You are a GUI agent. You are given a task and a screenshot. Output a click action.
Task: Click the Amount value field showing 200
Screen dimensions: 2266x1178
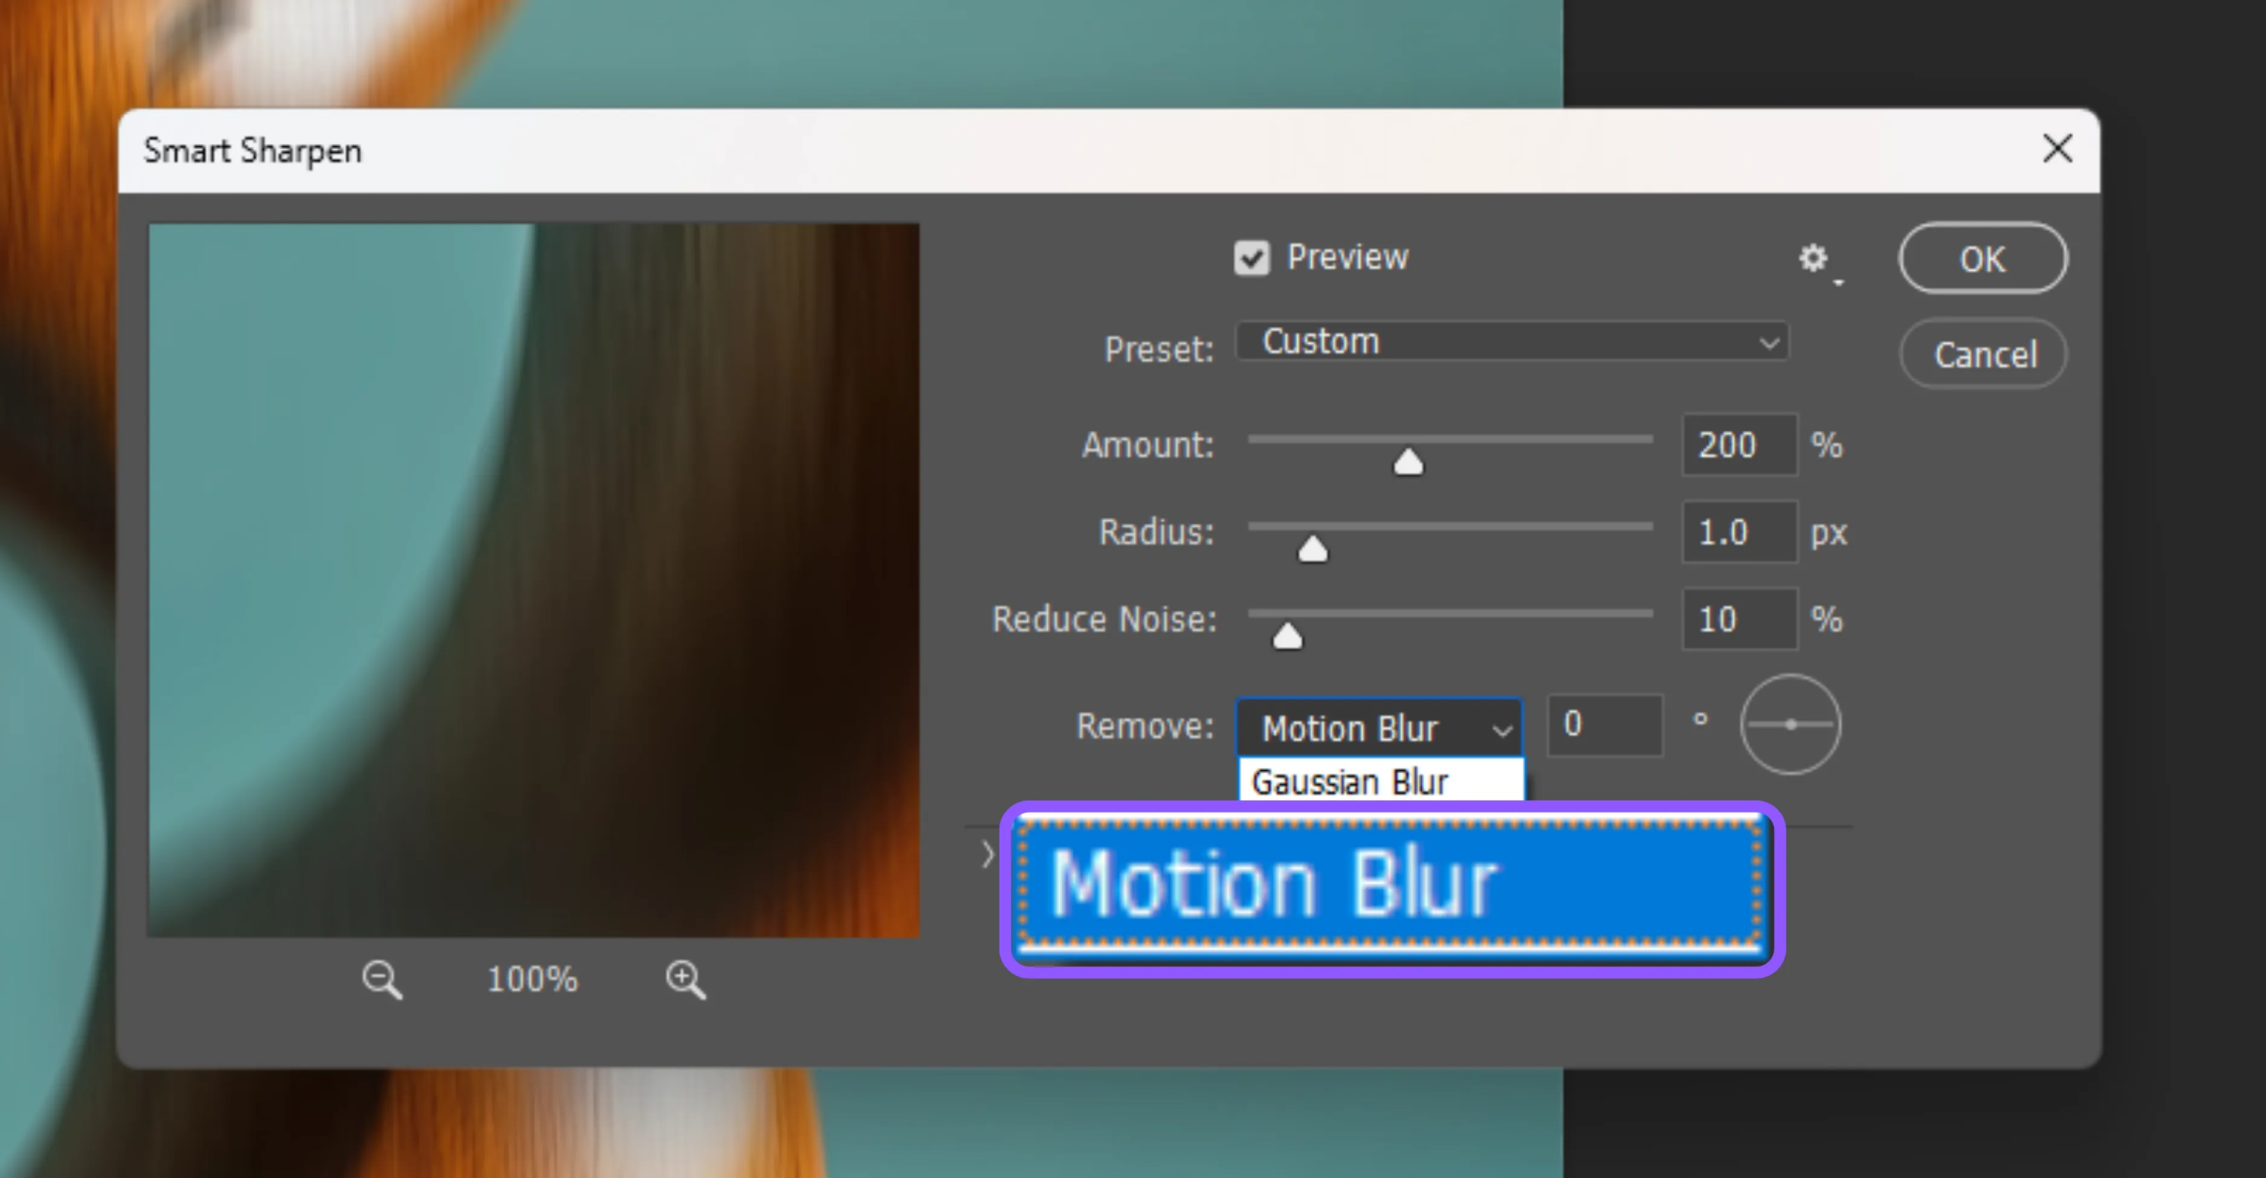1738,445
